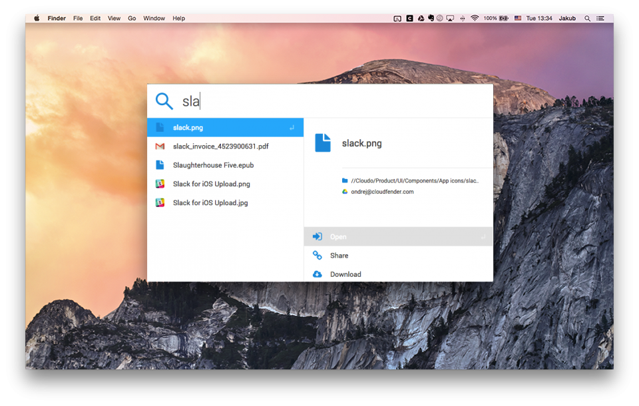Click the Download action
The image size is (639, 406).
[x=398, y=274]
